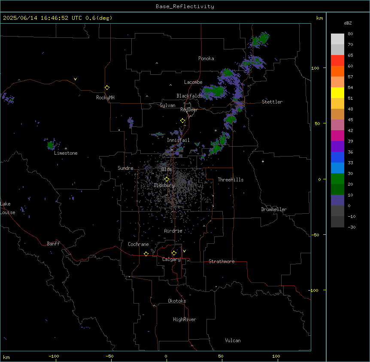Click the Didsbury town label
This screenshot has width=370, height=362.
(164, 185)
